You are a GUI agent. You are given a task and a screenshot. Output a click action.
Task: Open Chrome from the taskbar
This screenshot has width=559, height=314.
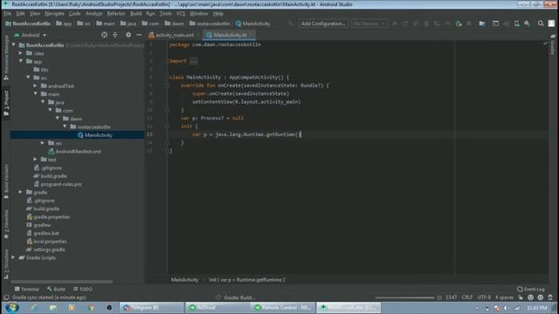tap(91, 308)
